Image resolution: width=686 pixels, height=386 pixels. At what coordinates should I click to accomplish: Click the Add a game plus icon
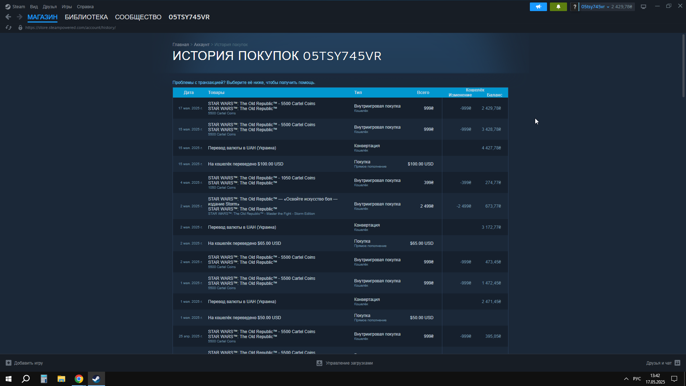pyautogui.click(x=9, y=363)
